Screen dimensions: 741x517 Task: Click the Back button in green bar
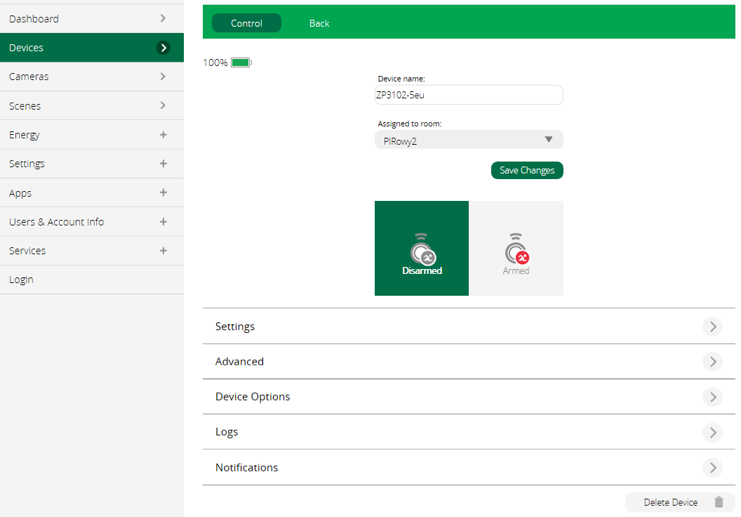pyautogui.click(x=319, y=23)
